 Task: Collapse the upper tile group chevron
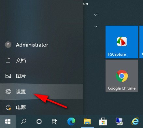[x=96, y=15]
